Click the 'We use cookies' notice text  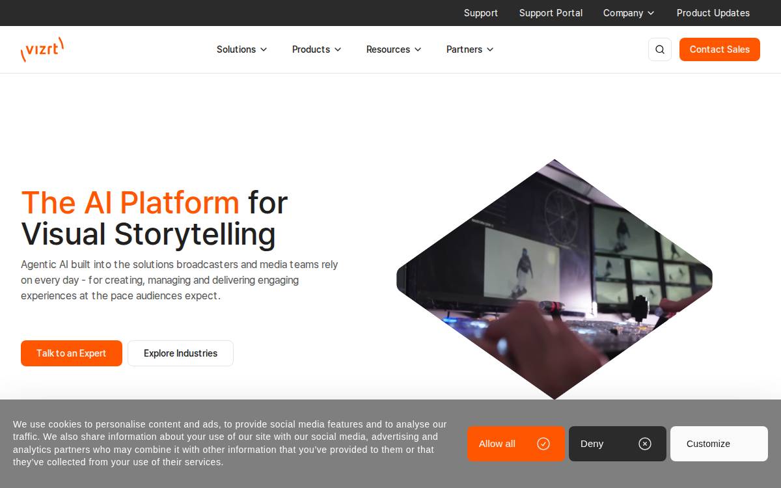point(230,443)
